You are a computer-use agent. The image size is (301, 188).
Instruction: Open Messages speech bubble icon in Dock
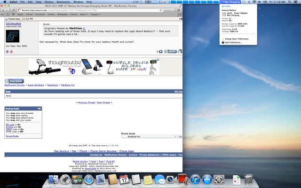point(160,180)
